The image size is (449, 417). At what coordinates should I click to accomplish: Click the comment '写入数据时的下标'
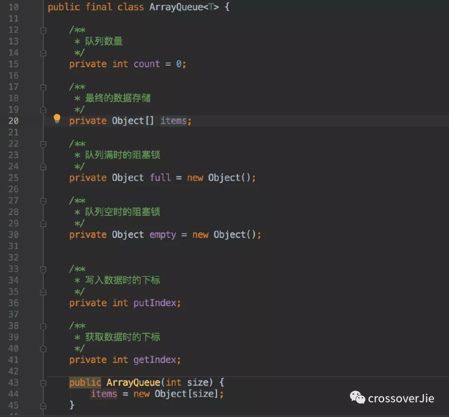(x=123, y=280)
